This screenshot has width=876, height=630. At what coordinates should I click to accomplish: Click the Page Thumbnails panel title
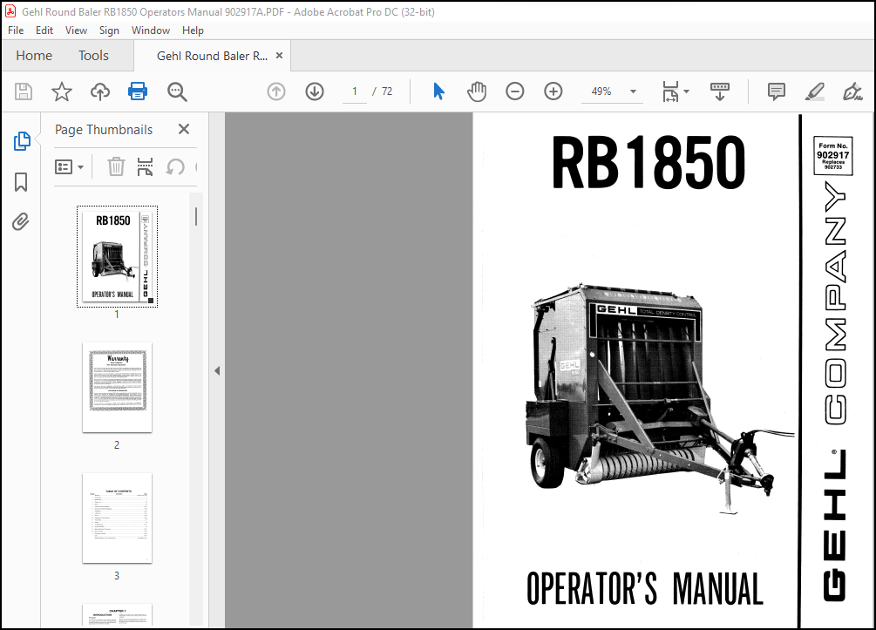(104, 130)
